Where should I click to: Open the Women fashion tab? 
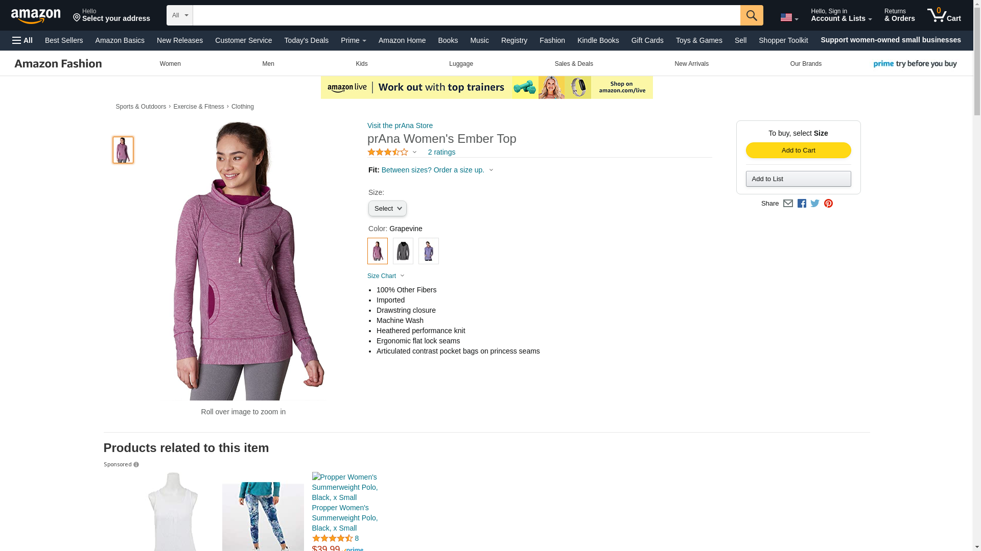pyautogui.click(x=170, y=64)
